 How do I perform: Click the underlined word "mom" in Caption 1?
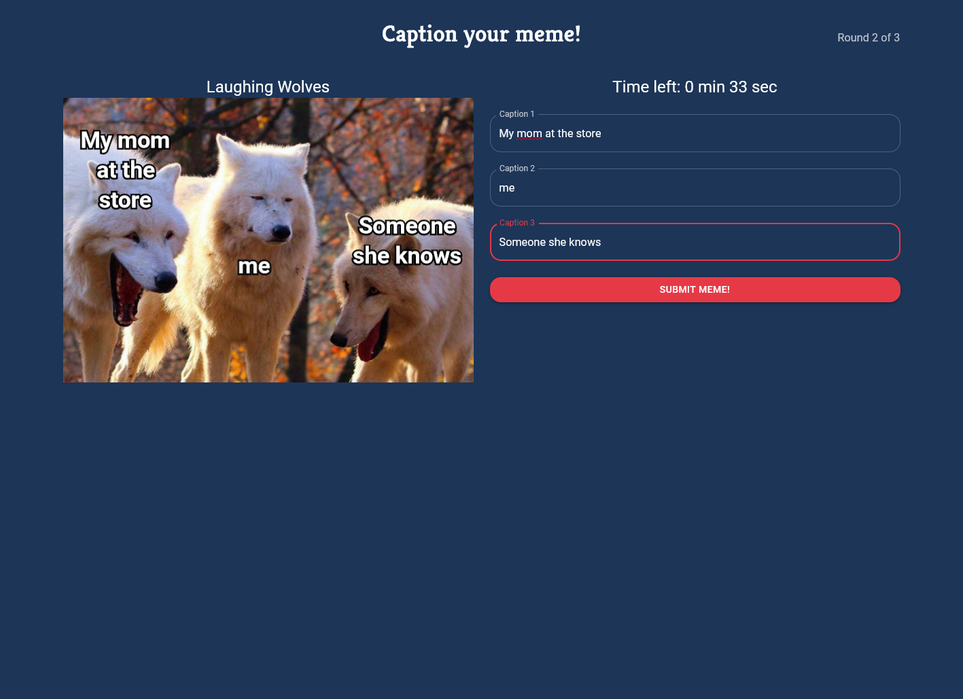[x=529, y=134]
